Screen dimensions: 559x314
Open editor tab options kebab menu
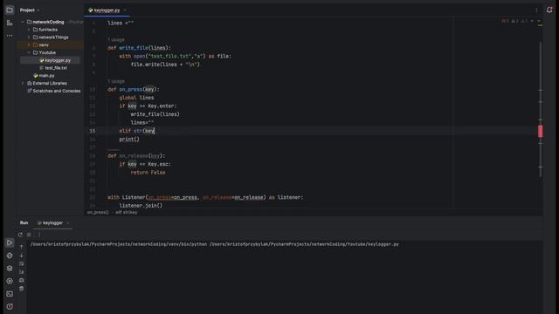[536, 10]
